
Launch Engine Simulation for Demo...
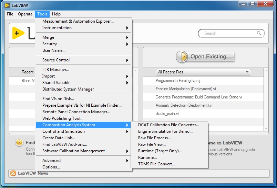[170, 131]
